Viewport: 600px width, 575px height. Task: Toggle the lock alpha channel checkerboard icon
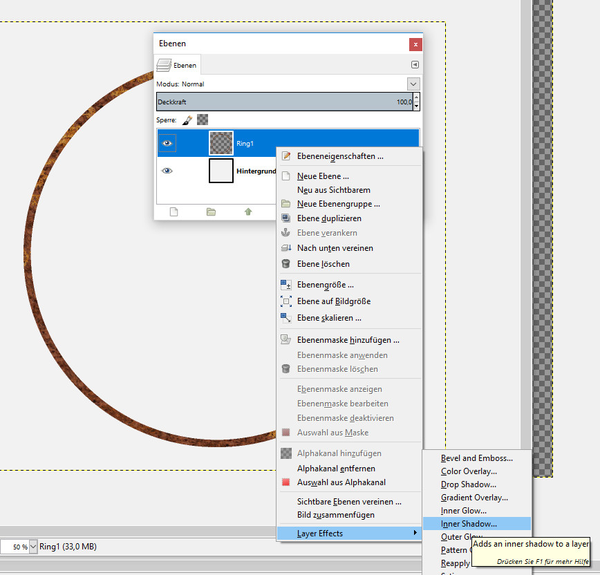202,120
